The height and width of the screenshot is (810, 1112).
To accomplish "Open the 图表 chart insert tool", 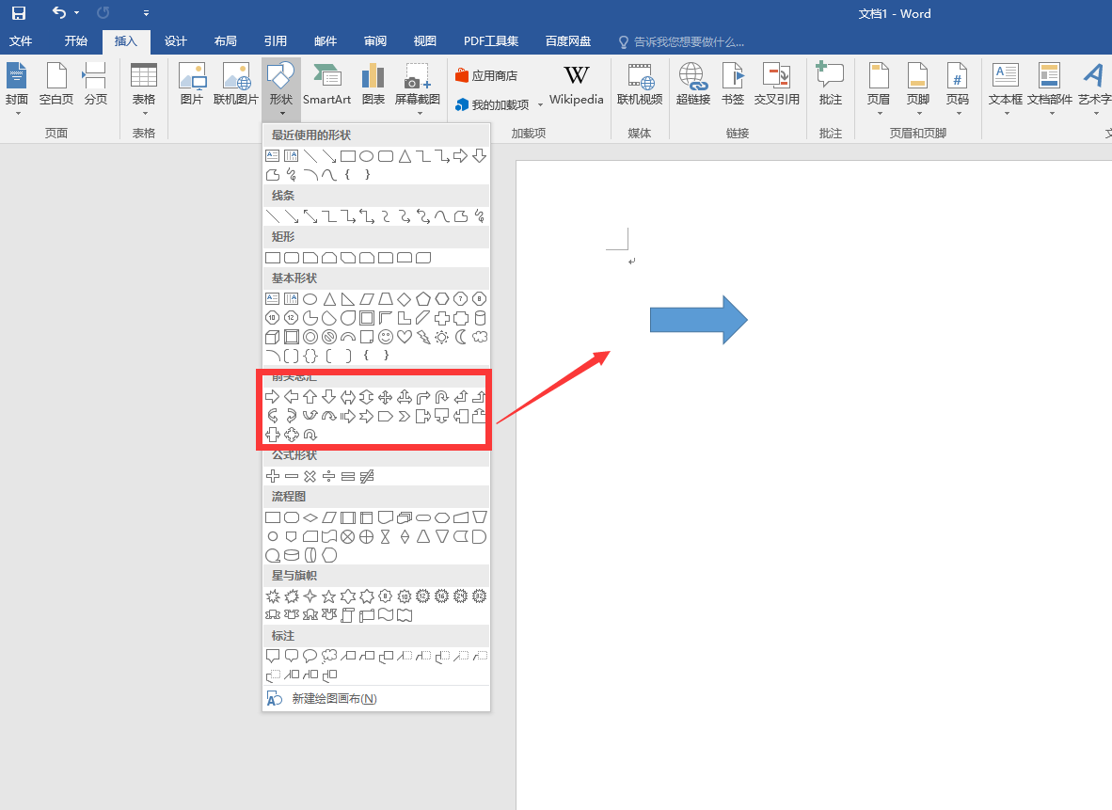I will [x=373, y=87].
